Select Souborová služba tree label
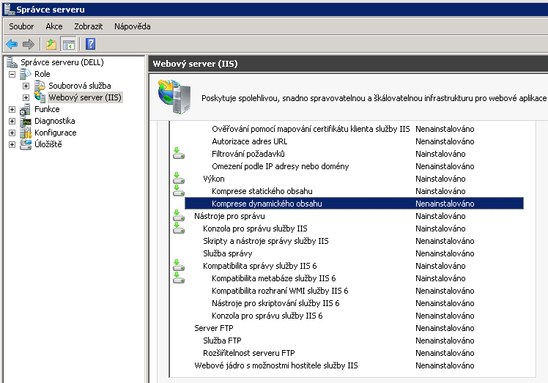 tap(80, 86)
